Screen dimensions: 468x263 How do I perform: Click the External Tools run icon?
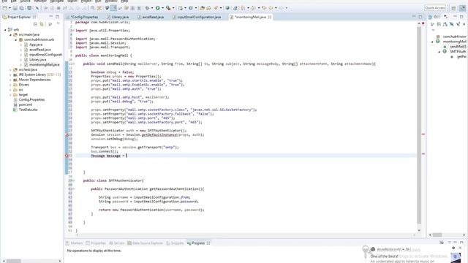coord(168,8)
